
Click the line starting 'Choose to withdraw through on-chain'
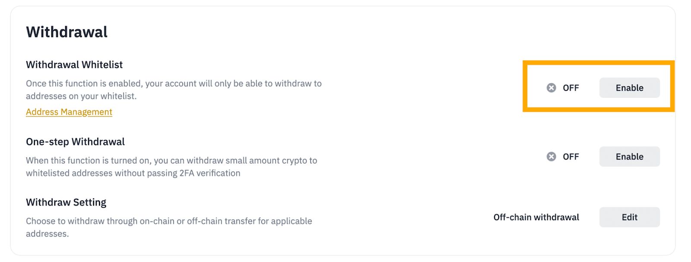click(169, 221)
